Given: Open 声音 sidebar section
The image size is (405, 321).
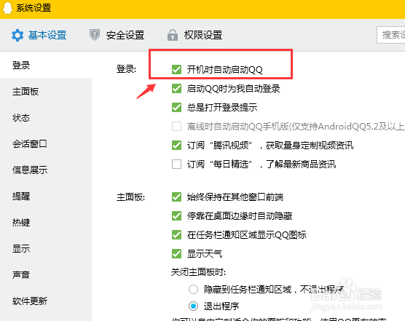Looking at the screenshot, I should tap(21, 274).
